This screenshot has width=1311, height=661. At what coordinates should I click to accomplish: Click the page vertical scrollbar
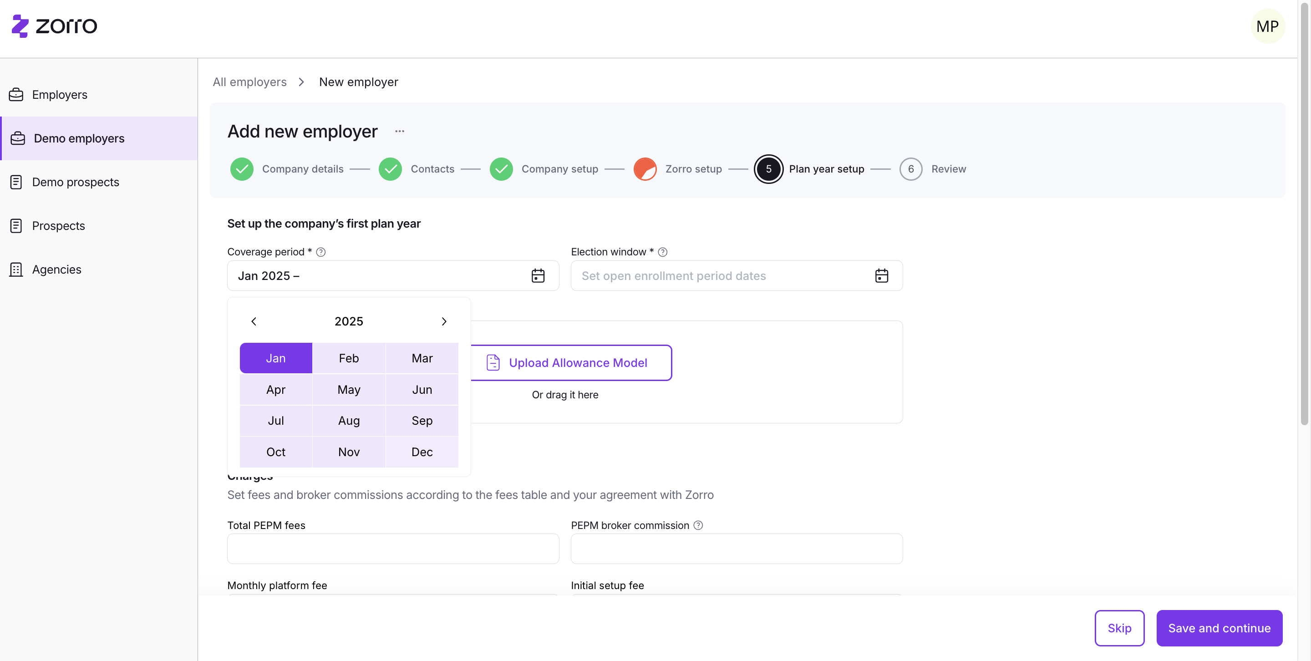1304,214
